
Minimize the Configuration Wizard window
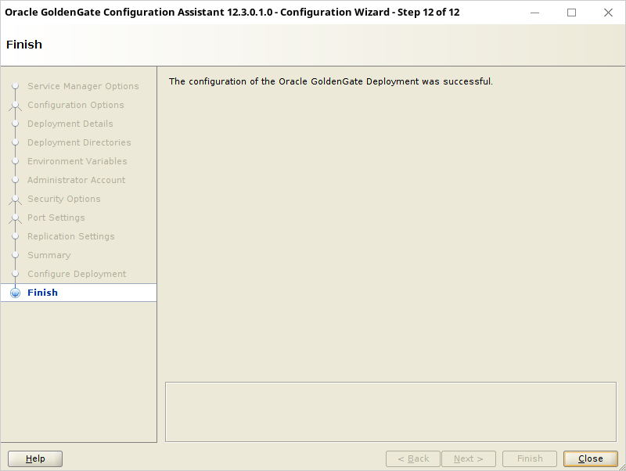(x=534, y=13)
